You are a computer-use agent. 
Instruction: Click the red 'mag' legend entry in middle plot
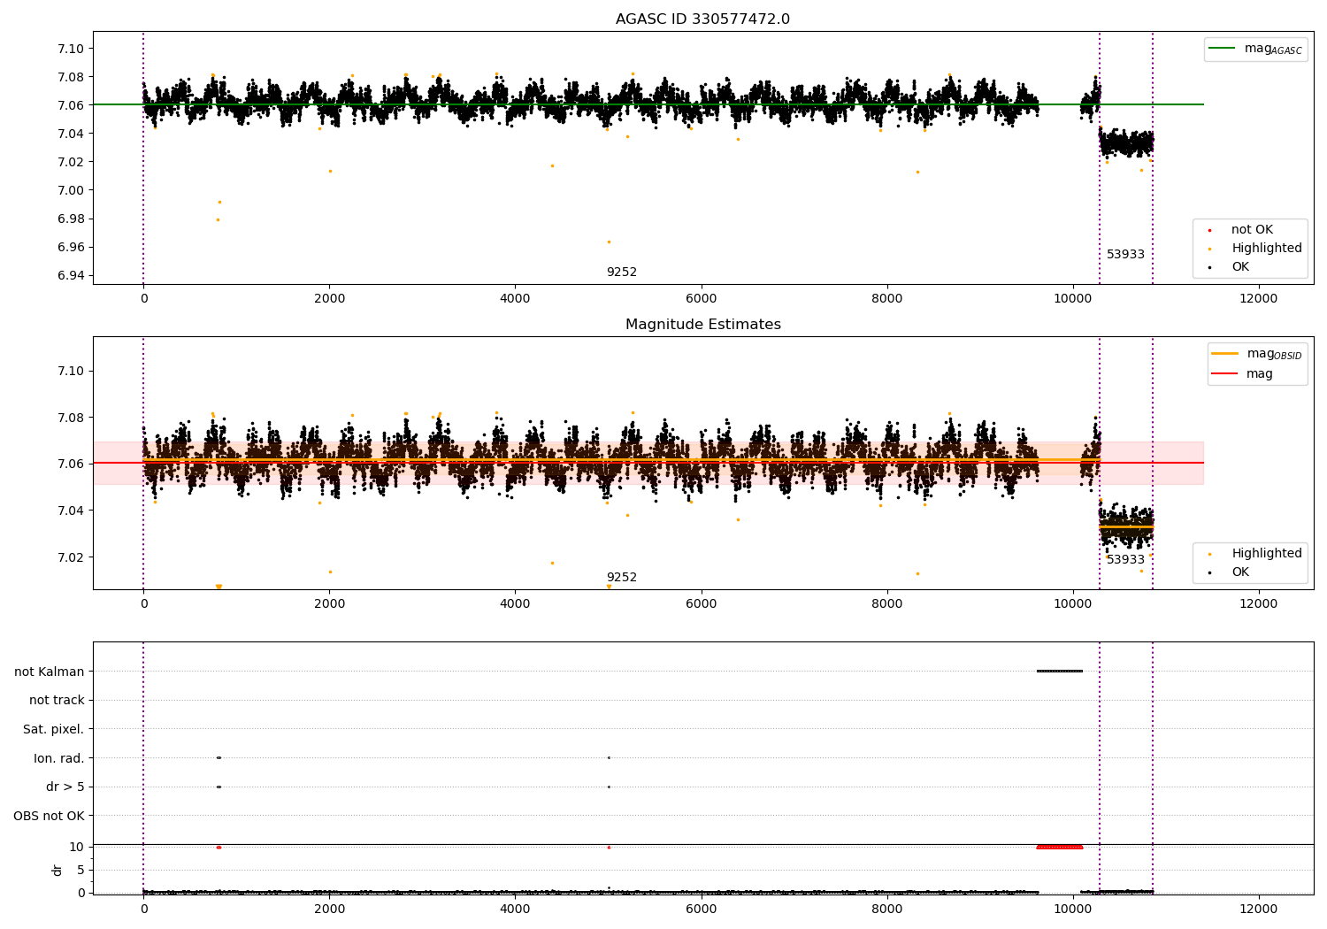1259,374
